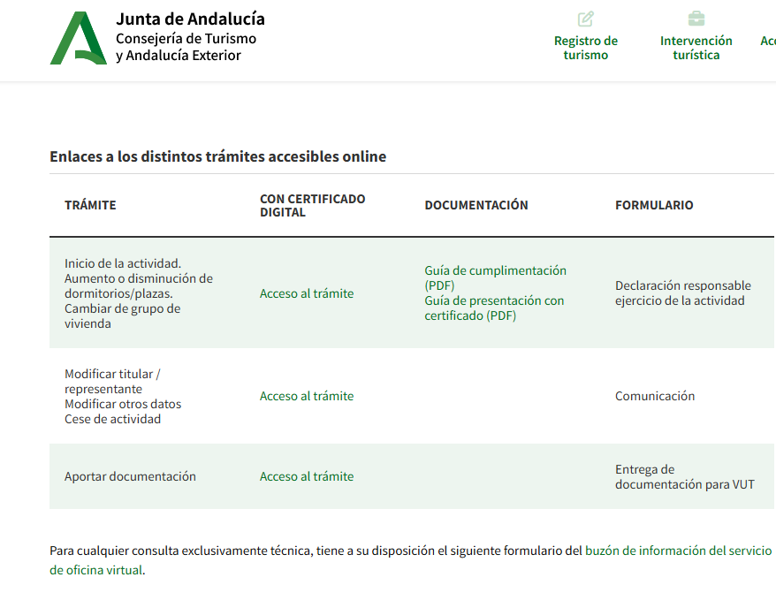The image size is (776, 600).
Task: Click the edit icon above Registro de turismo
Action: point(585,18)
